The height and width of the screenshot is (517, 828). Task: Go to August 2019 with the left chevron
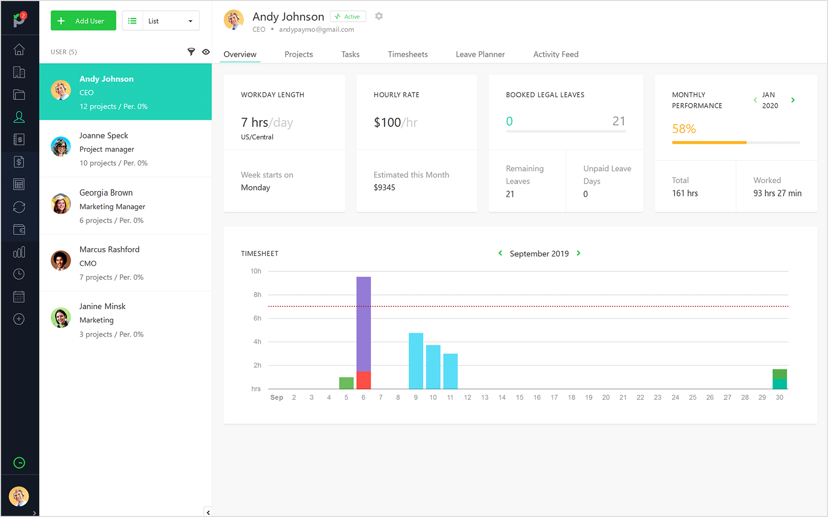500,253
